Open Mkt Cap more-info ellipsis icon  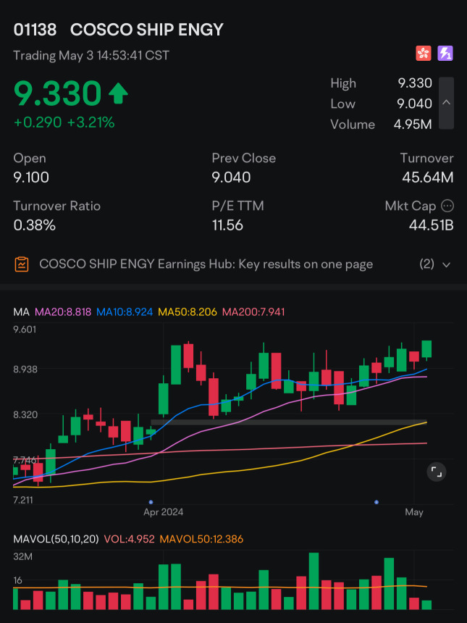coord(447,206)
